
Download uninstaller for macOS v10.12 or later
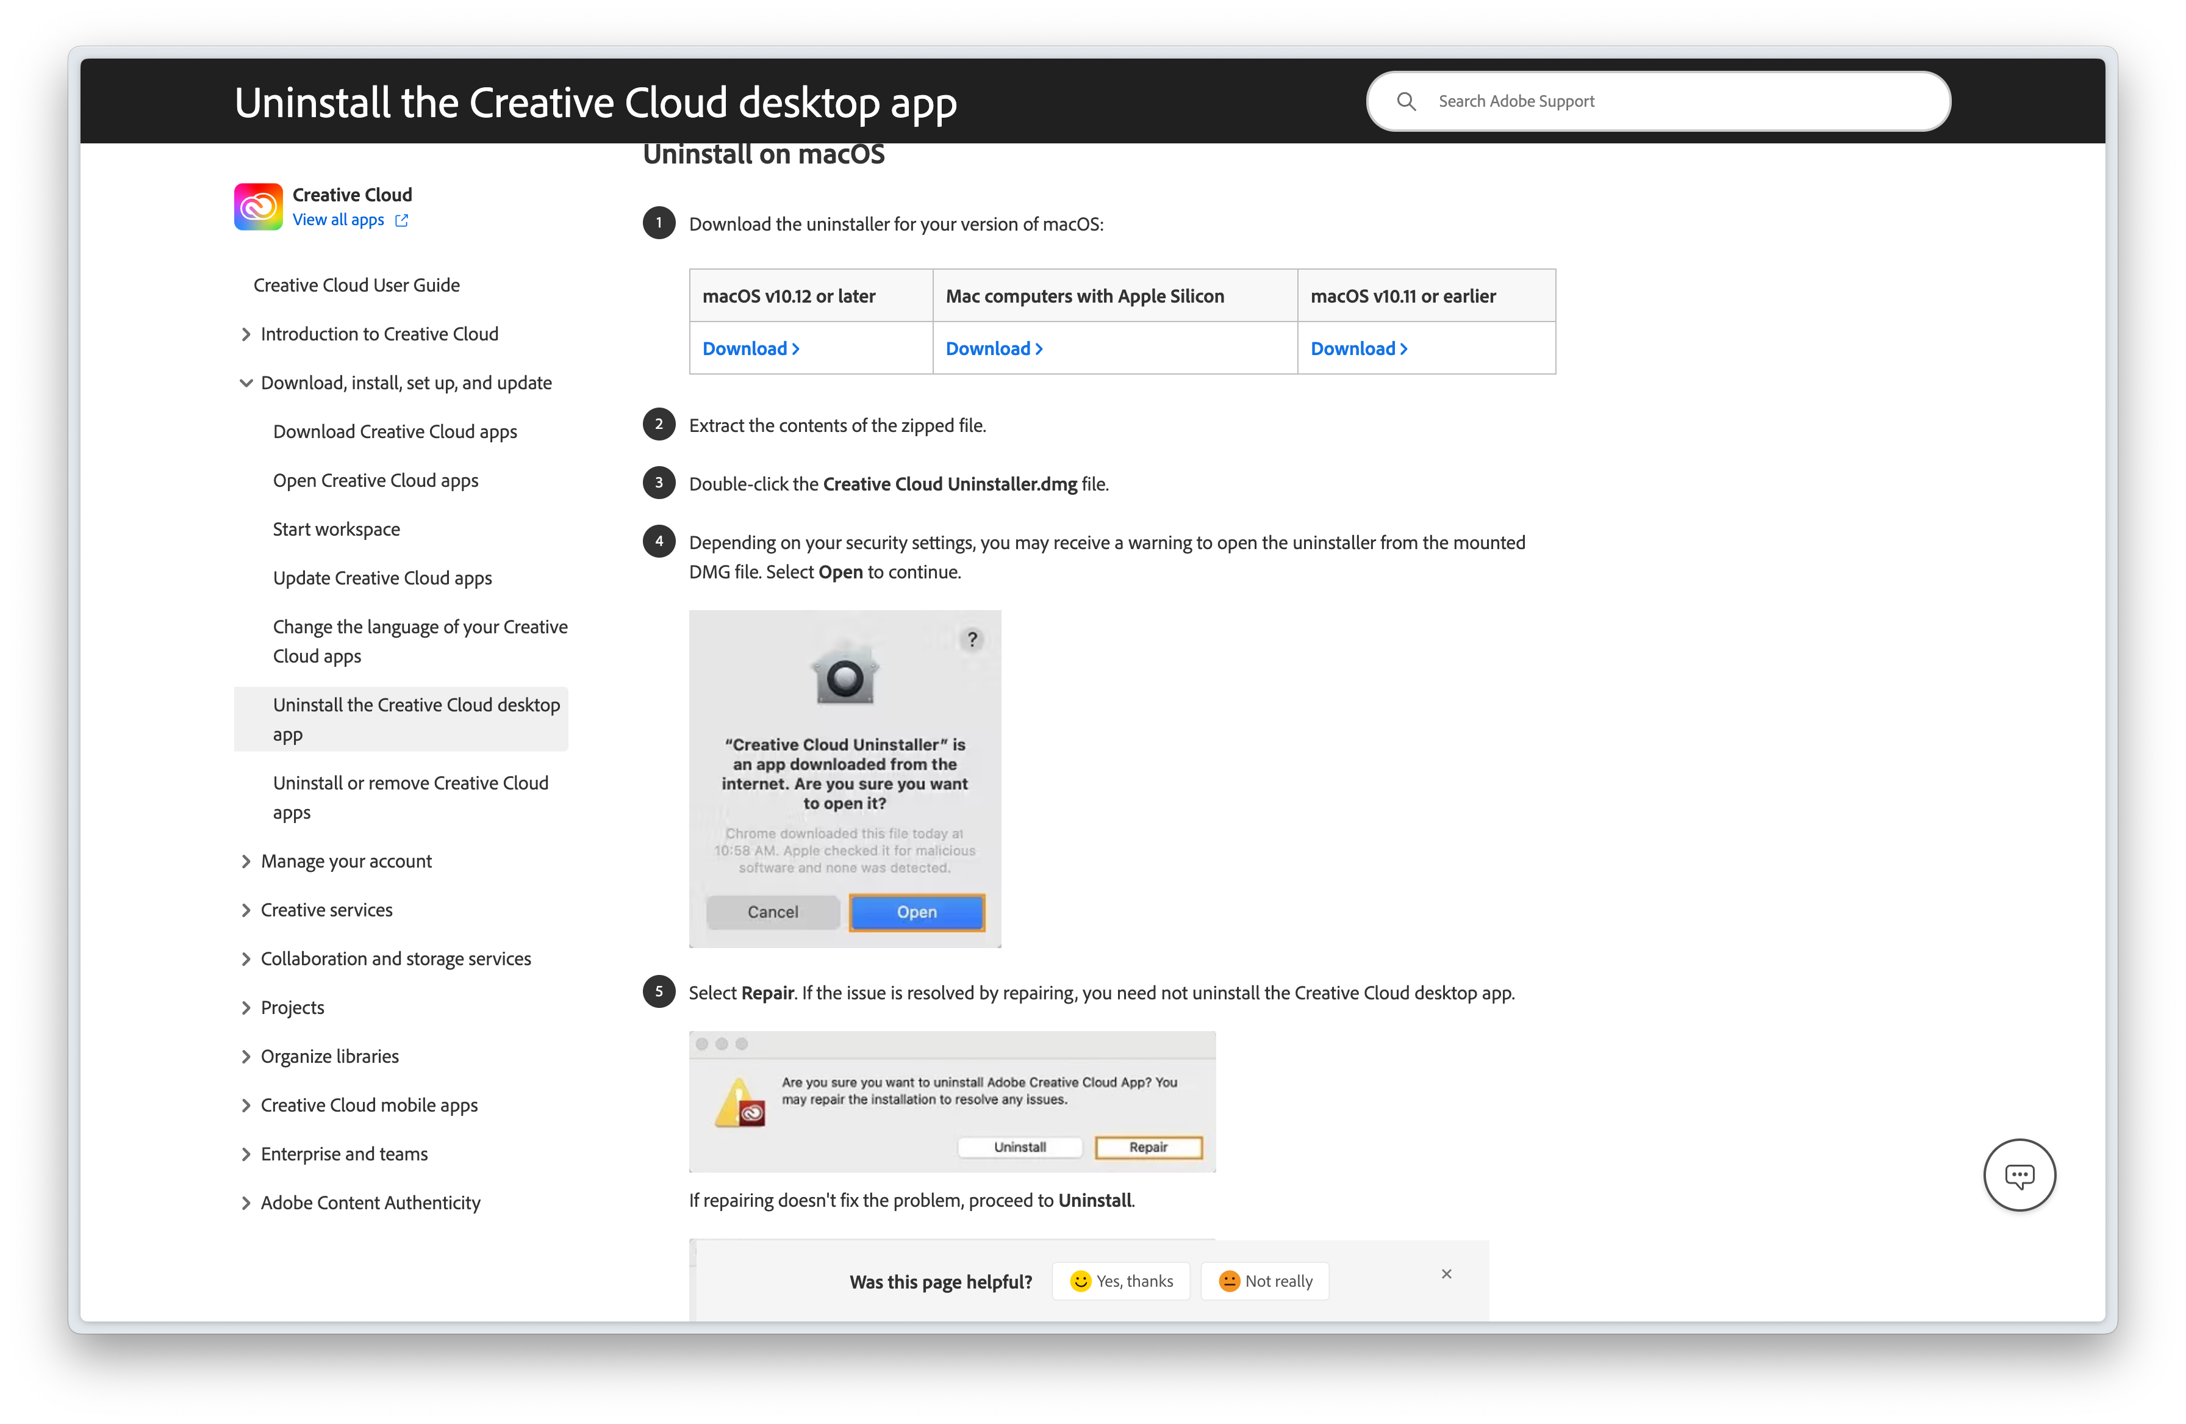tap(750, 349)
